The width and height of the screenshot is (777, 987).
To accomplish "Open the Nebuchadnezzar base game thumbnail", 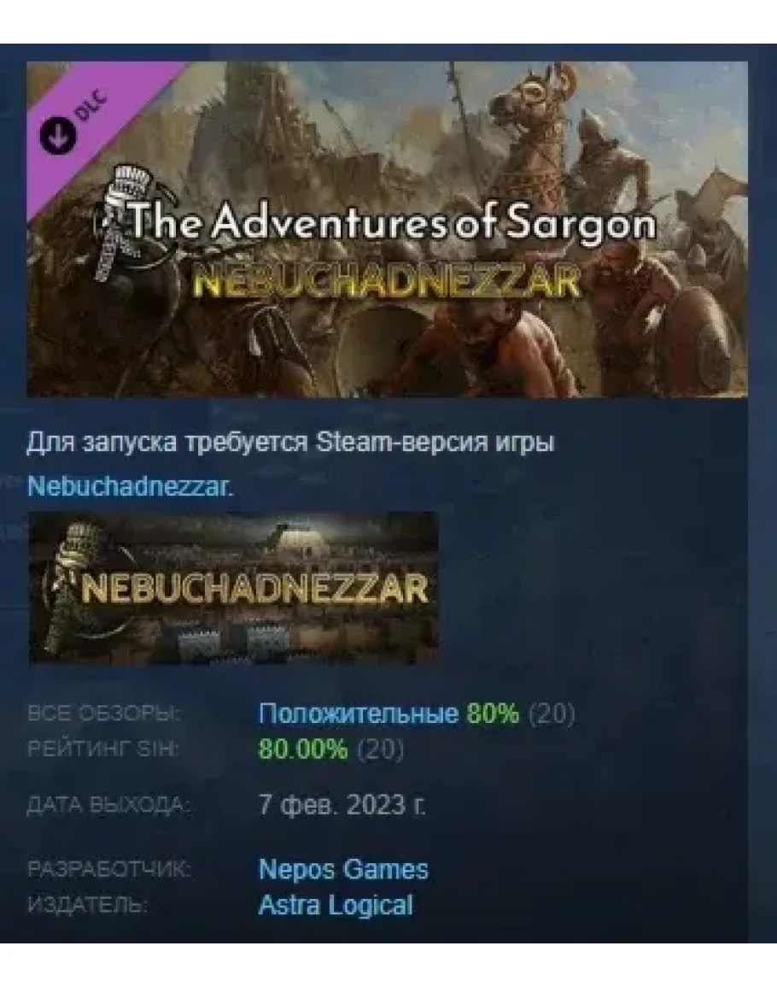I will click(233, 588).
